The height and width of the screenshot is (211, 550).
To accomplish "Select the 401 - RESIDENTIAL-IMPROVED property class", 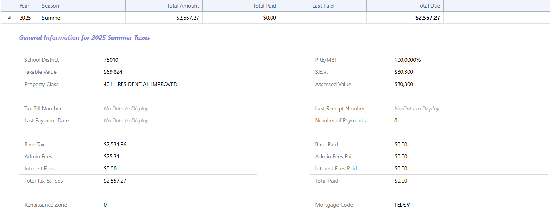I will pyautogui.click(x=140, y=84).
